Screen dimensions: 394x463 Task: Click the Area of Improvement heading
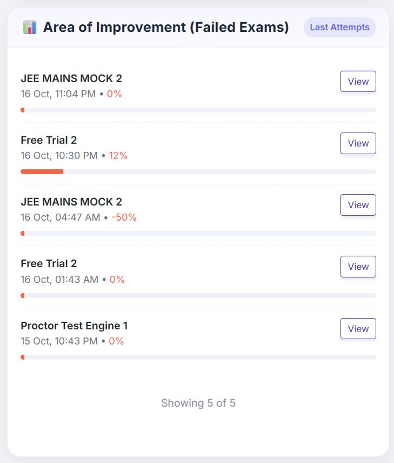[166, 27]
